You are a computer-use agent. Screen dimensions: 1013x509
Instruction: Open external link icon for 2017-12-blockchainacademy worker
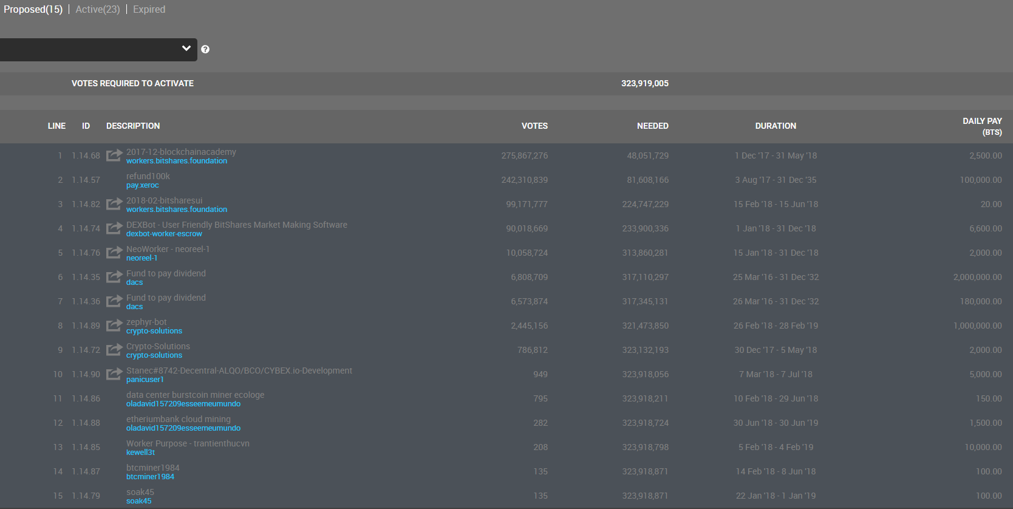[114, 155]
